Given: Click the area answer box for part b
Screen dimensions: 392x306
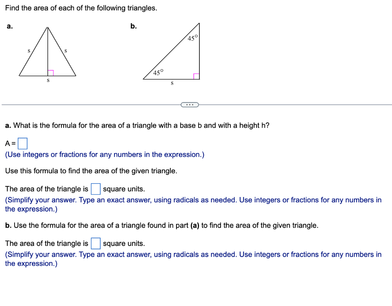Looking at the screenshot, I should click(x=95, y=243).
